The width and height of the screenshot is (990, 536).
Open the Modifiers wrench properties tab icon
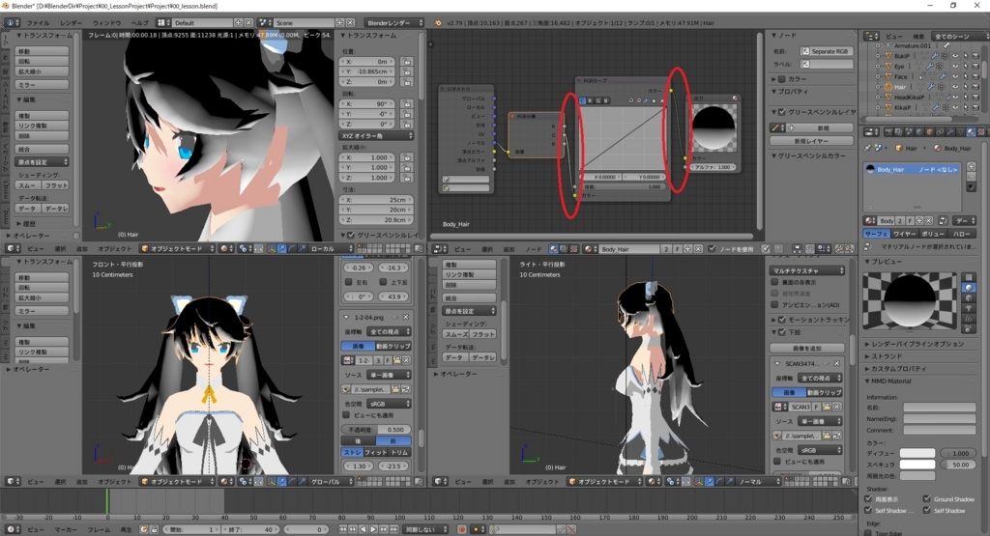950,132
